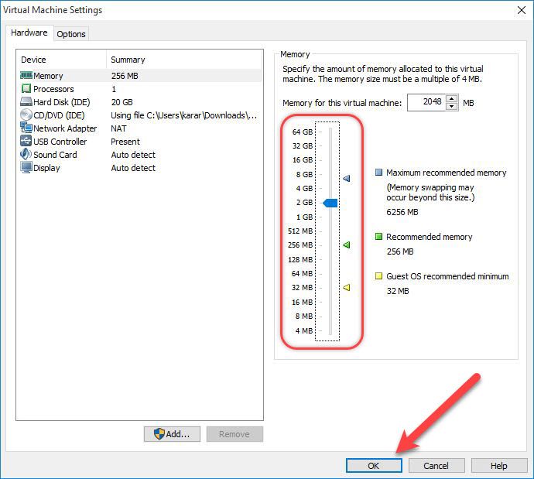534x479 pixels.
Task: Click the '1 GB' slider label
Action: tap(304, 217)
